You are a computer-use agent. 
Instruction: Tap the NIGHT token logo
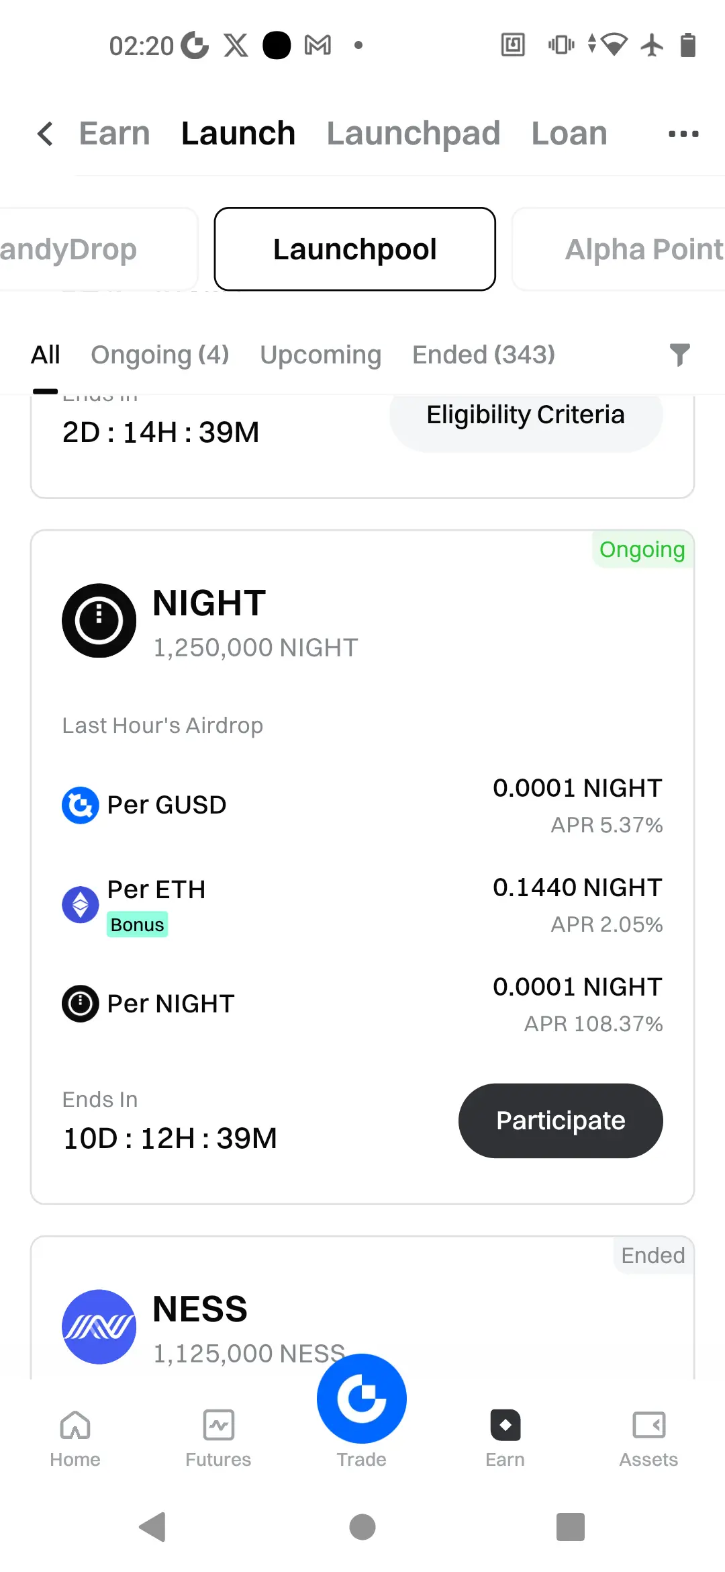click(99, 621)
